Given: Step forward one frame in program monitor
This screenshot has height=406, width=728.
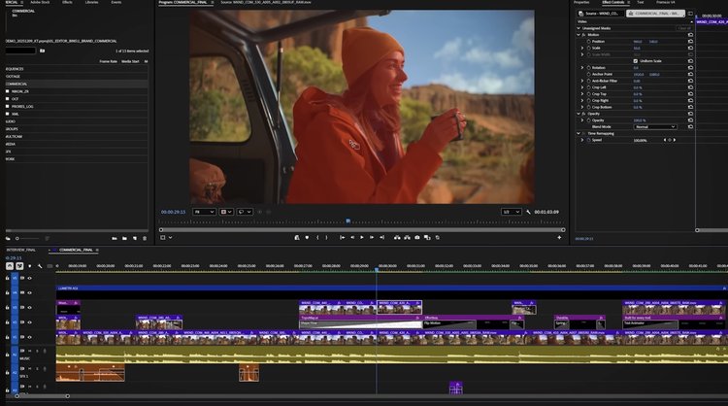Looking at the screenshot, I should tap(372, 237).
